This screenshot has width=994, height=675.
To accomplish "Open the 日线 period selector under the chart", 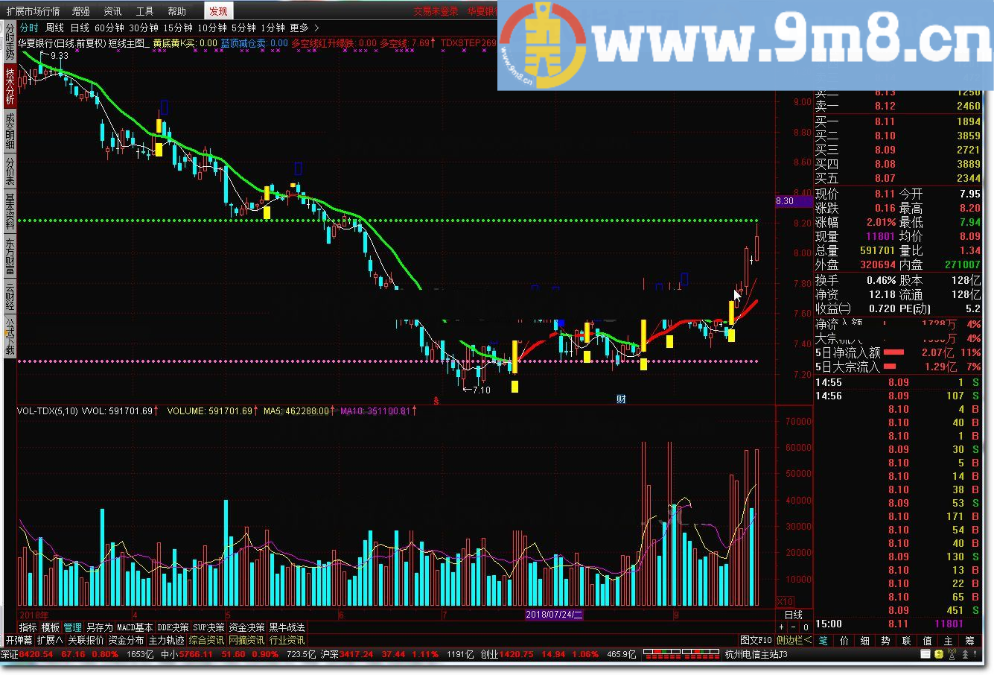I will [x=794, y=615].
